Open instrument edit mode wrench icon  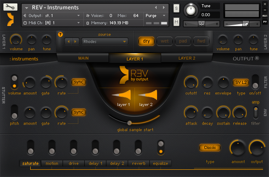(x=10, y=7)
